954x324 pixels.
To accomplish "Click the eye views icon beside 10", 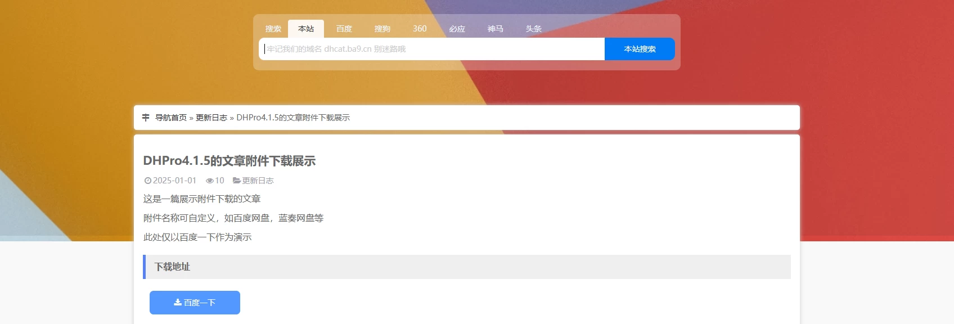I will click(x=209, y=181).
